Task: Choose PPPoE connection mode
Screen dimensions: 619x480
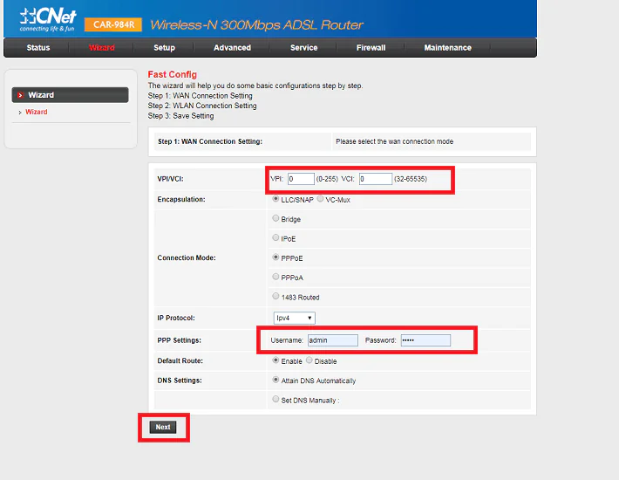Action: click(x=275, y=257)
